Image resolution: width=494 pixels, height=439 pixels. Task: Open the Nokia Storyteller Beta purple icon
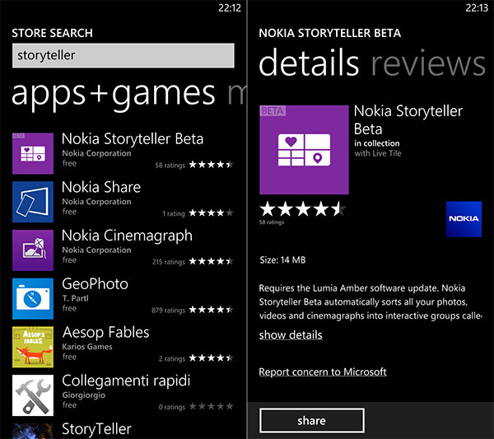(33, 153)
